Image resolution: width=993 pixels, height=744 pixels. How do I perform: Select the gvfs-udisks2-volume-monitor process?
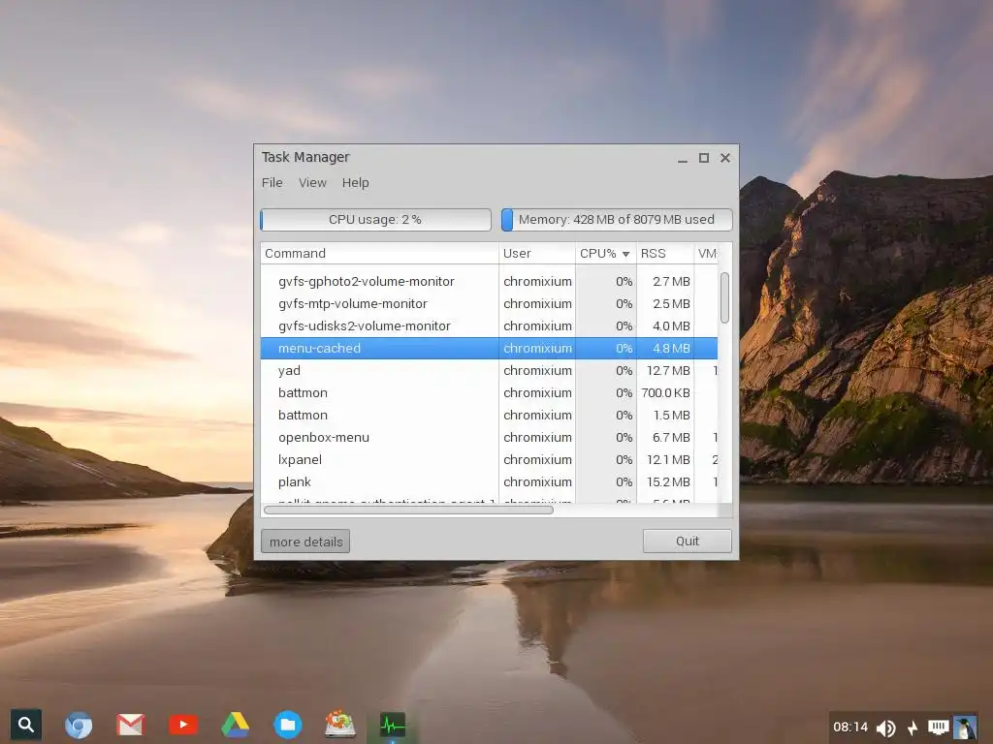click(489, 325)
